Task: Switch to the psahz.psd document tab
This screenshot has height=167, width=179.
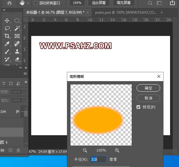Action: tap(126, 12)
